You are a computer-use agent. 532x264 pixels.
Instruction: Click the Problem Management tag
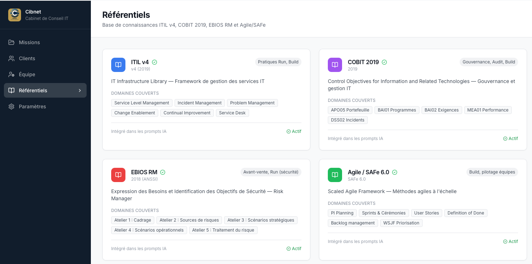pyautogui.click(x=252, y=103)
